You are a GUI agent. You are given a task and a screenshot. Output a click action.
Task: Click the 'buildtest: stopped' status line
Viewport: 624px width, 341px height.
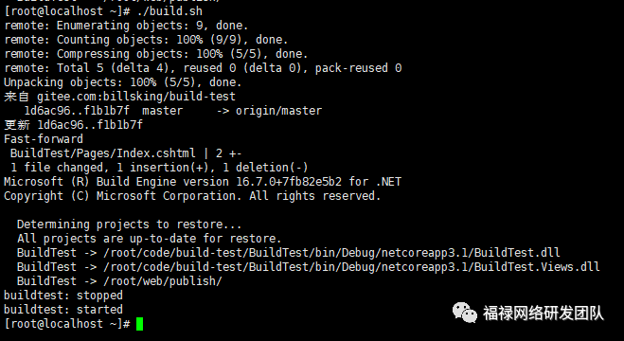click(63, 296)
